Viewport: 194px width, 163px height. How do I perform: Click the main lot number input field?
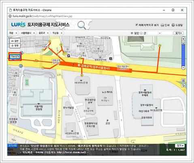point(152,33)
